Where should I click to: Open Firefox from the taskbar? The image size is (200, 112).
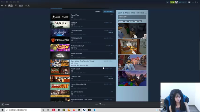74,110
